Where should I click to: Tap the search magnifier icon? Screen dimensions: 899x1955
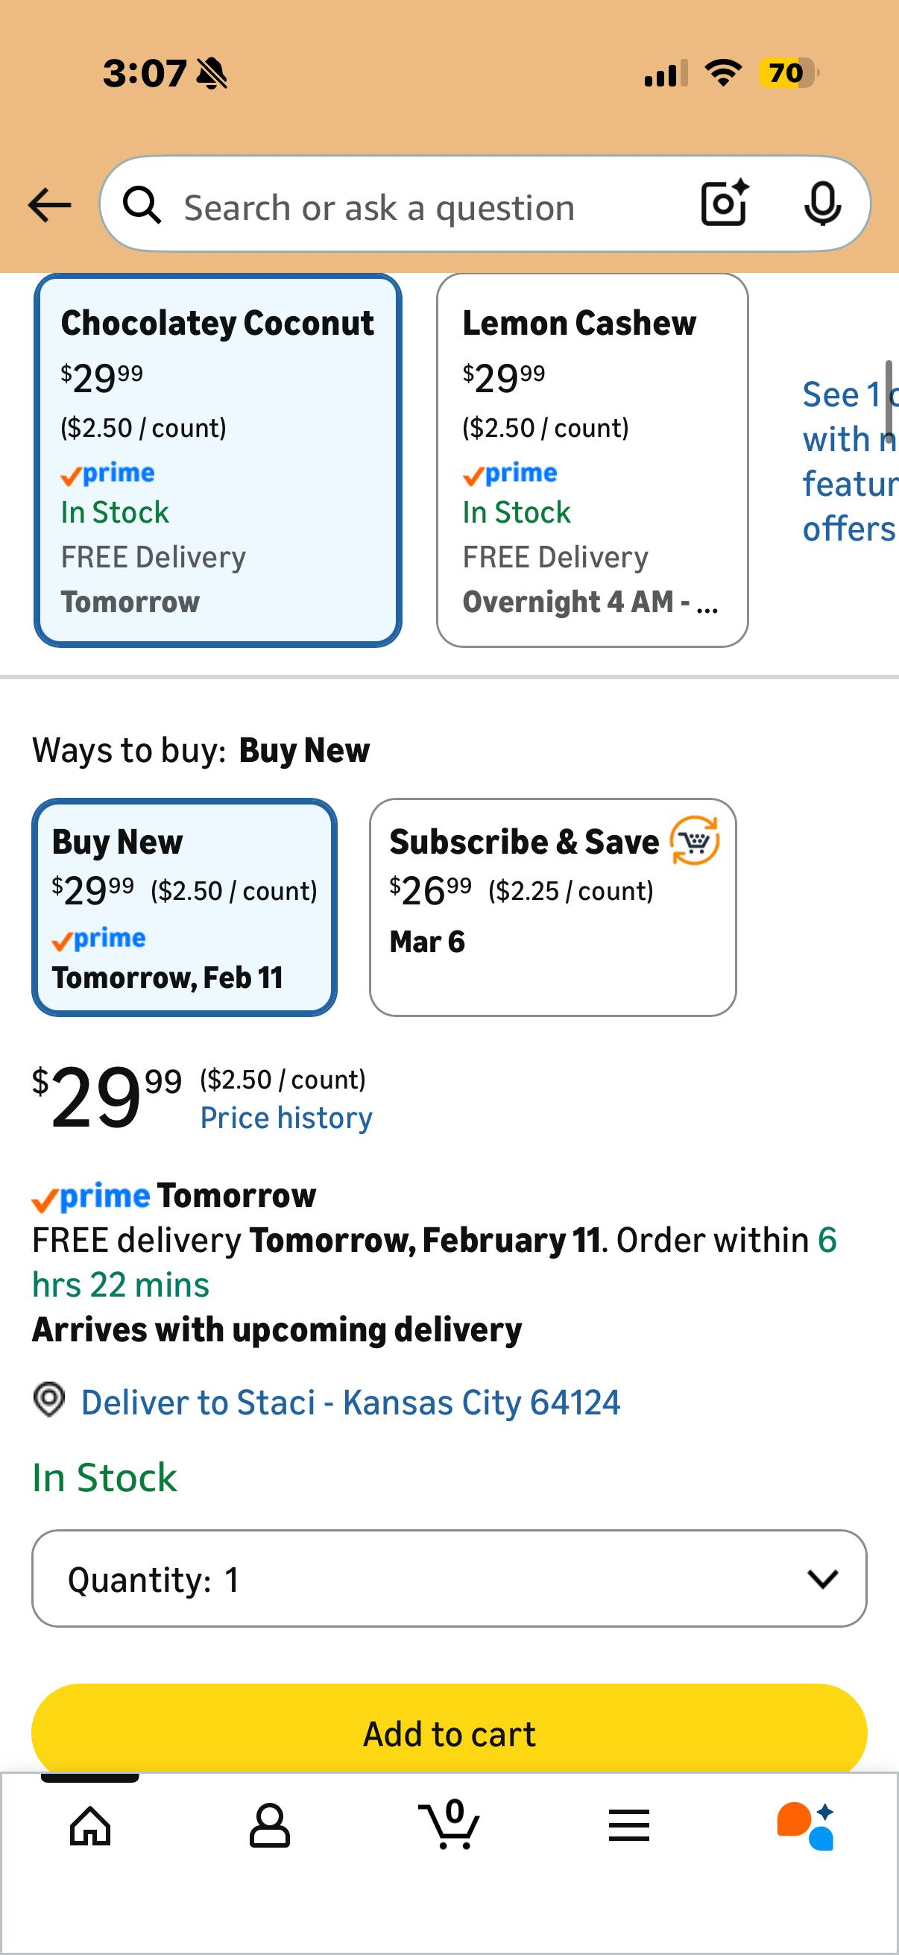point(142,206)
